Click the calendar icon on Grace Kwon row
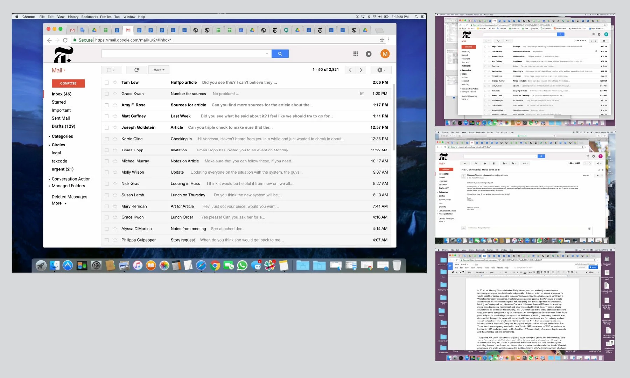630x378 pixels. [x=362, y=93]
